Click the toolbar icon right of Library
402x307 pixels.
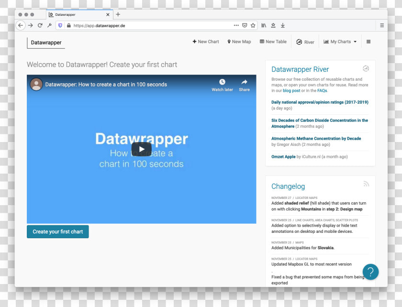point(273,25)
